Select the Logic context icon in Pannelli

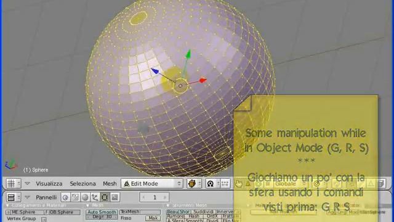[66, 197]
